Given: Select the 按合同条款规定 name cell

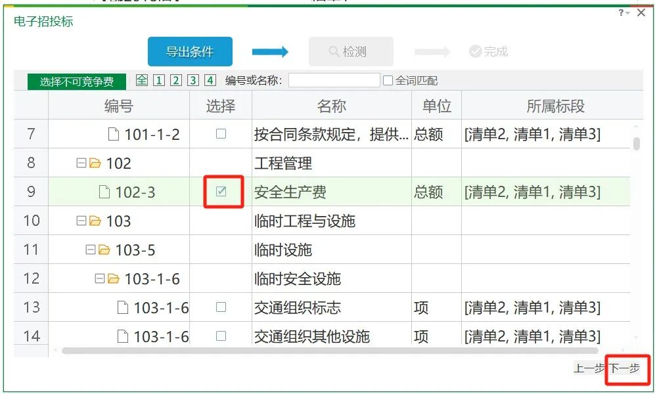Looking at the screenshot, I should tap(332, 134).
